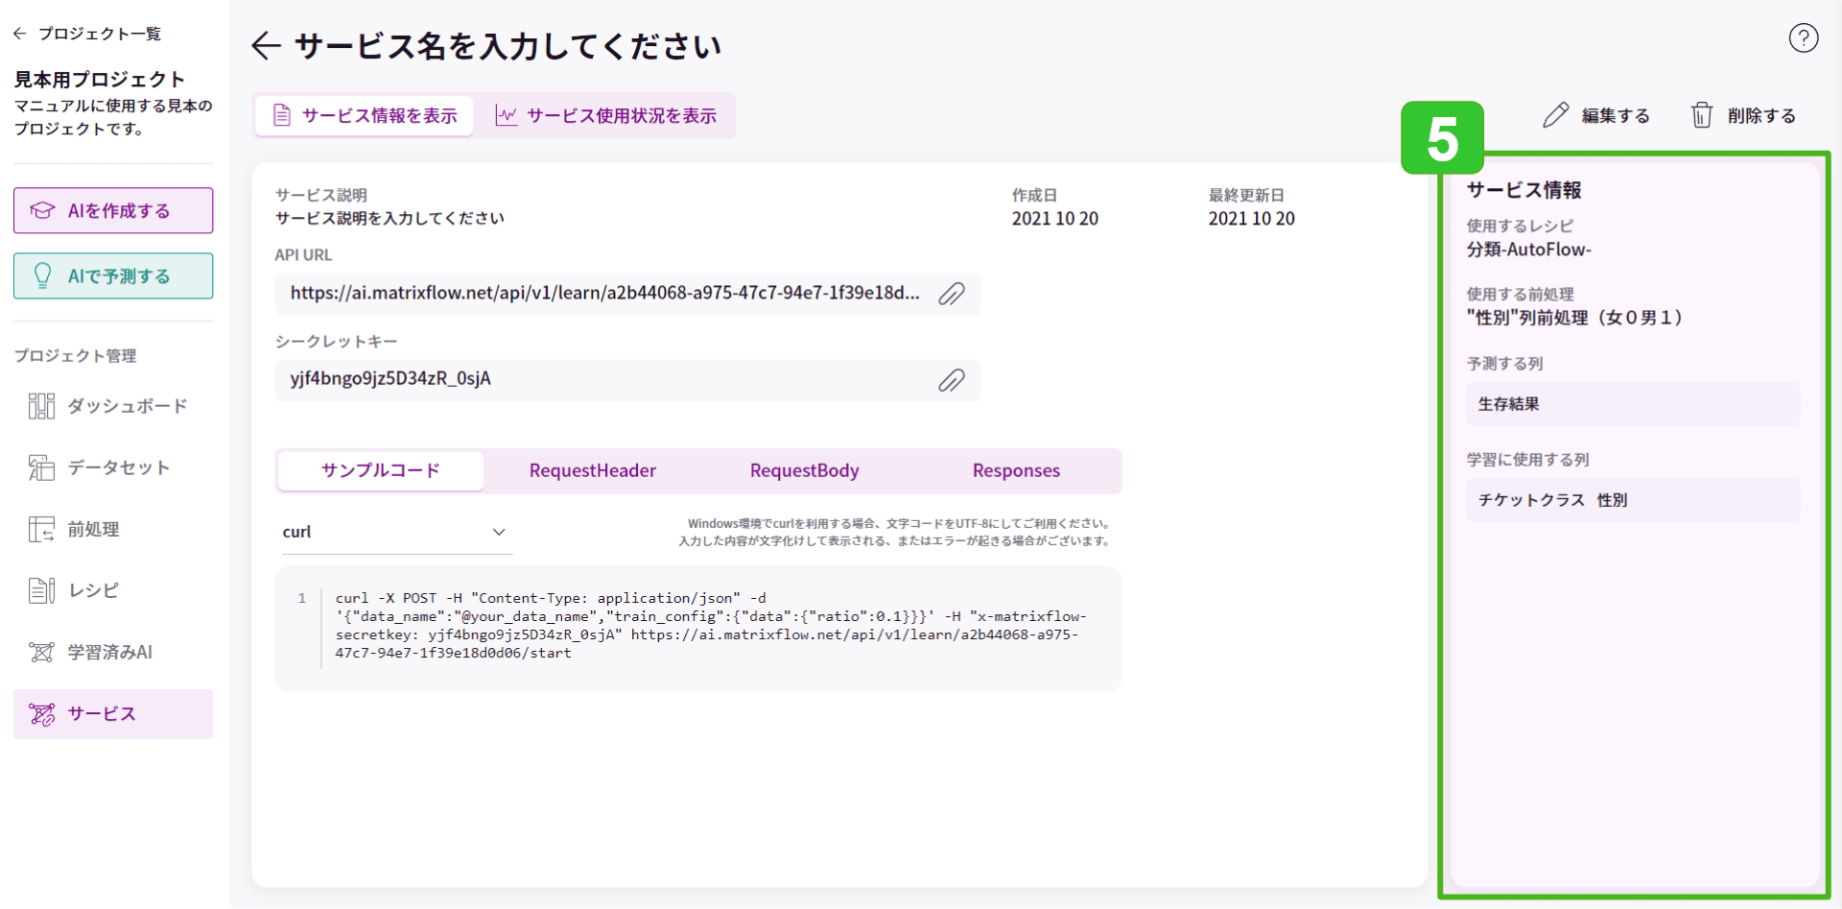Click the lightbulb icon on AIで予測する
Viewport: 1842px width, 909px height.
click(42, 275)
